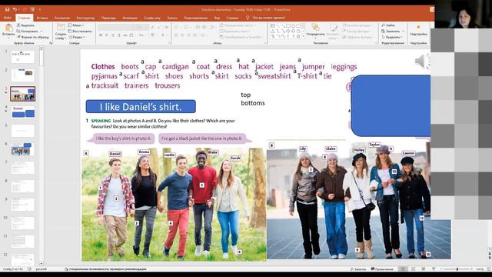Click the Save icon in the quick access toolbar
Viewport: 492px width, 277px height.
coord(7,9)
